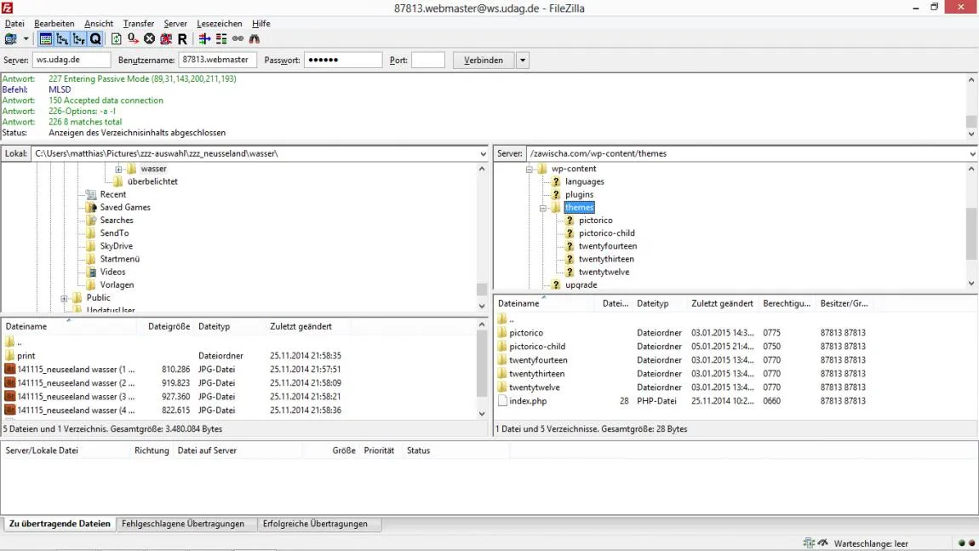Refresh the file and folder lists
The width and height of the screenshot is (979, 551).
pyautogui.click(x=116, y=38)
